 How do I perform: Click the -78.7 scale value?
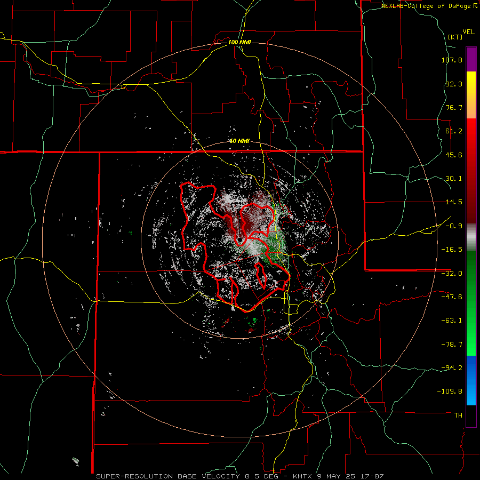pyautogui.click(x=452, y=345)
